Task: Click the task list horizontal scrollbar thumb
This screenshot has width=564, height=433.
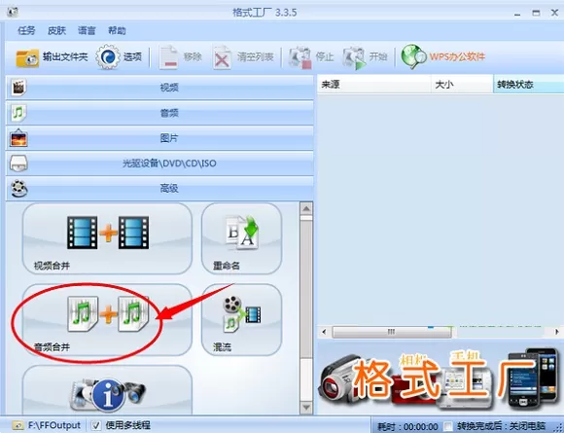Action: (x=392, y=332)
